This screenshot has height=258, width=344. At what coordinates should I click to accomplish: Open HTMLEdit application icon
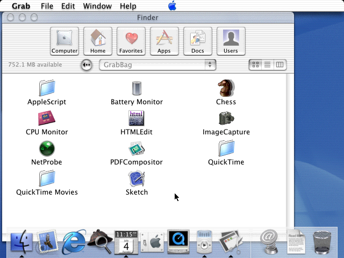point(137,118)
